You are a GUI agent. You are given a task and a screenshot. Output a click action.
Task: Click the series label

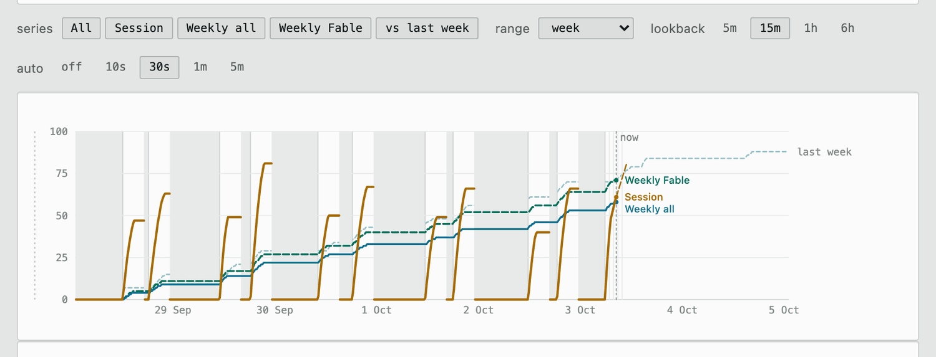pyautogui.click(x=35, y=29)
